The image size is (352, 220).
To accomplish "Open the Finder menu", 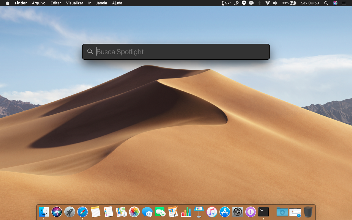I will (x=21, y=3).
